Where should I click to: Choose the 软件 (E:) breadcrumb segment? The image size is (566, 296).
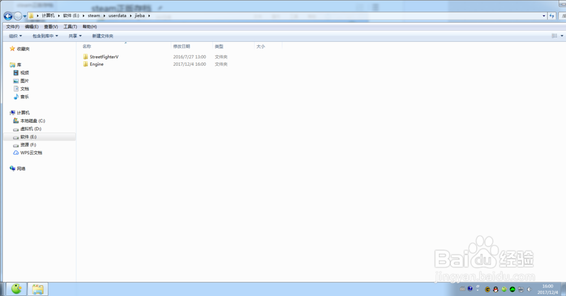coord(71,16)
